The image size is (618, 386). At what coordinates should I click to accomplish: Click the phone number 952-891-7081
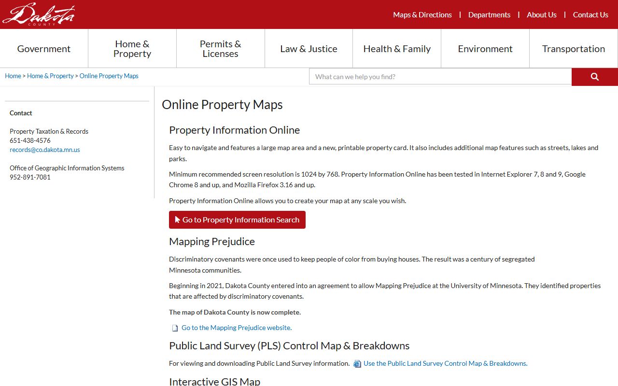(30, 177)
